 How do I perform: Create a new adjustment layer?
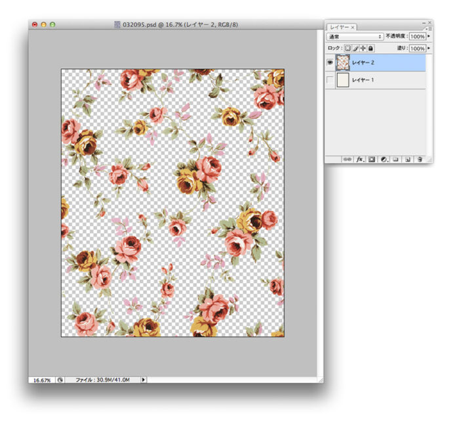(384, 159)
